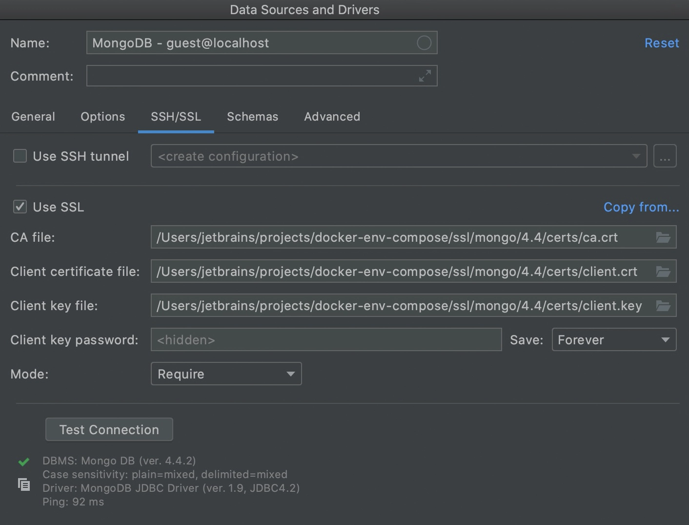Click the 'Case sensitivity: plain=mixed' line
The image size is (689, 525).
165,474
